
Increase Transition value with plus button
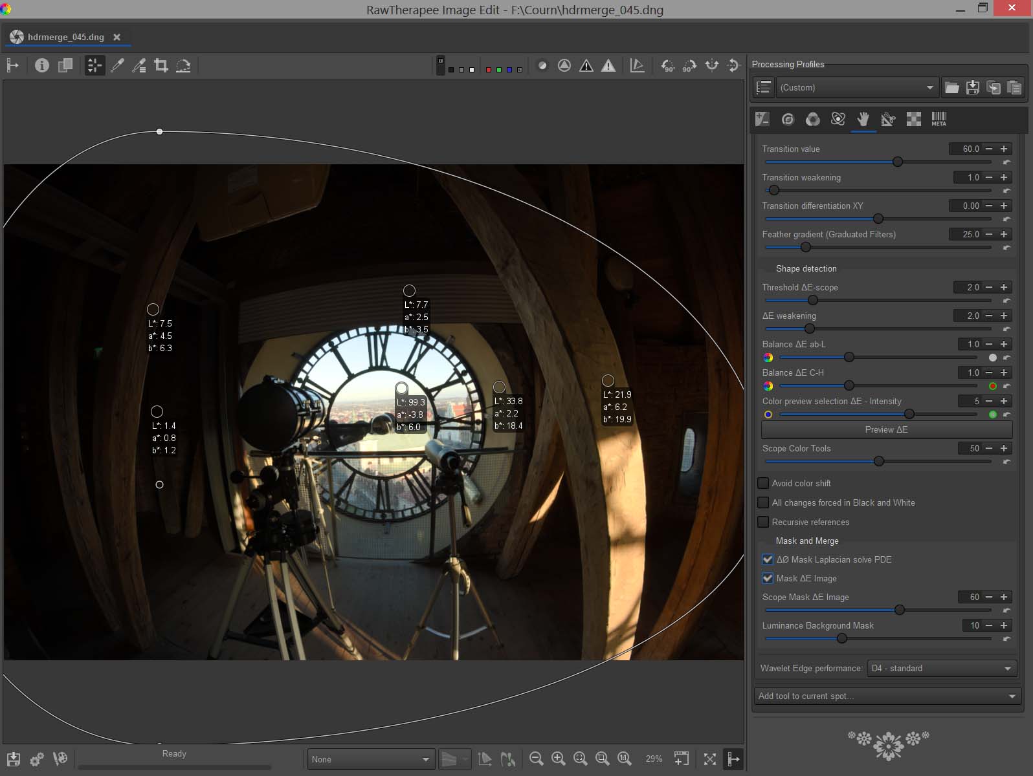pyautogui.click(x=1004, y=149)
